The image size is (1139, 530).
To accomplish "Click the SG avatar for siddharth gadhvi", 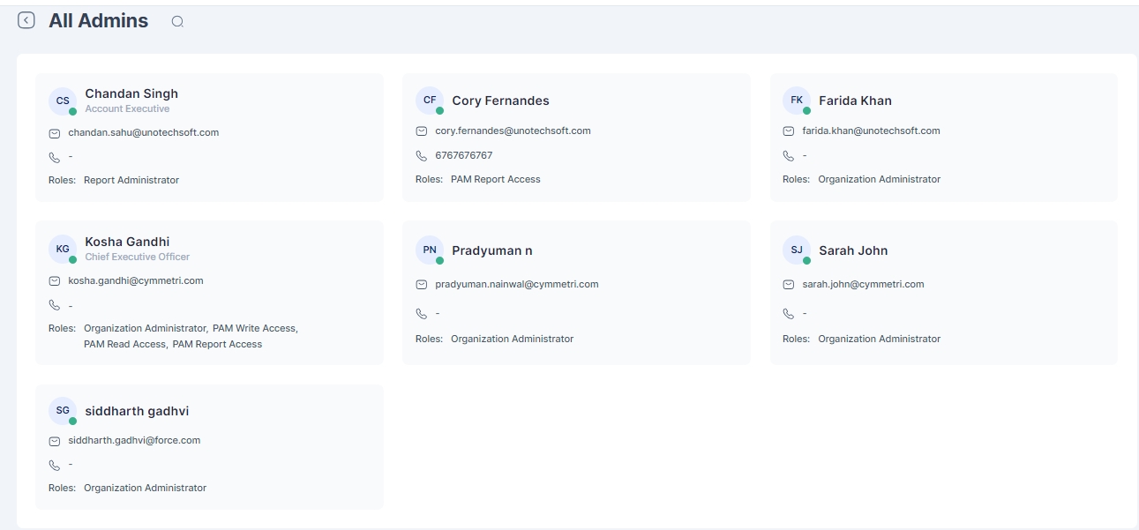I will click(63, 411).
